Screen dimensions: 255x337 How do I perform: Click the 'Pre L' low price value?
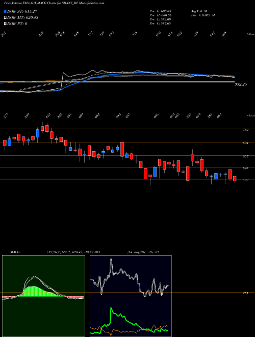tap(160, 19)
